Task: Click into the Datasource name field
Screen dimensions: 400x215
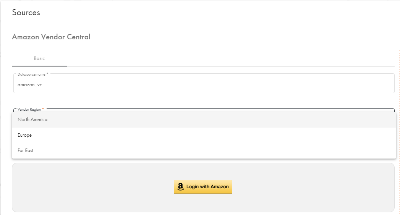Action: point(204,85)
